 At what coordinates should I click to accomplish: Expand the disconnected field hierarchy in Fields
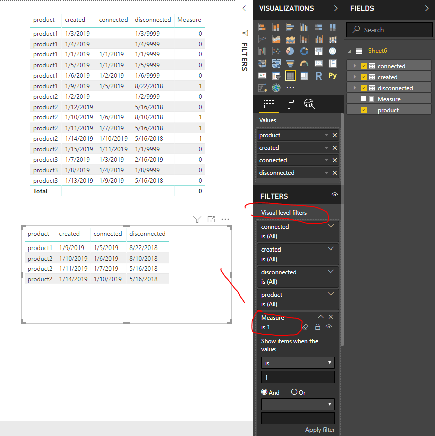[355, 88]
